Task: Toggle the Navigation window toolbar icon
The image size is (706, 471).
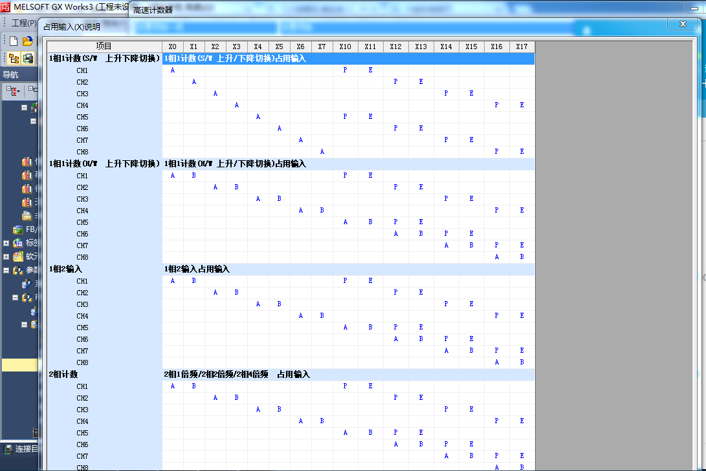Action: (13, 58)
